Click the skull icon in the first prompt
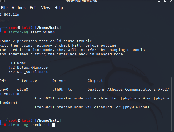The width and height of the screenshot is (174, 132). [19, 28]
